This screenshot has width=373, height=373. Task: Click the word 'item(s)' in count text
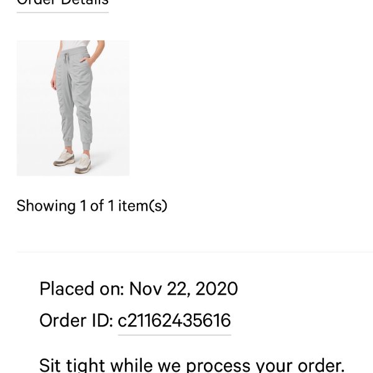pos(143,206)
